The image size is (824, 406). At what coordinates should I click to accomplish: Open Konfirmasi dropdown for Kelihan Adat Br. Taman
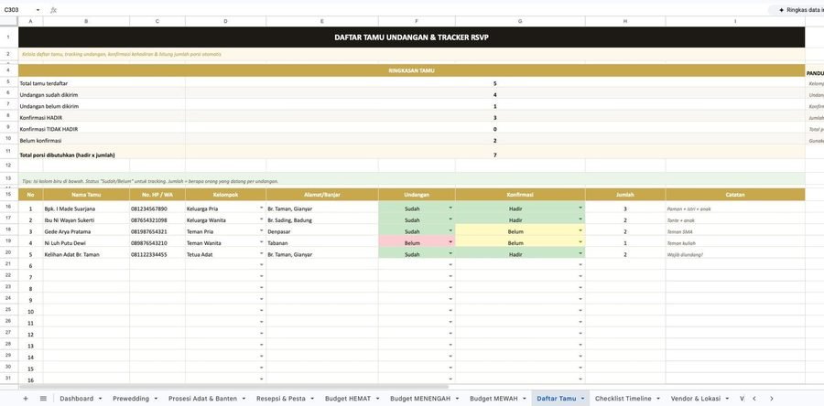tap(580, 254)
